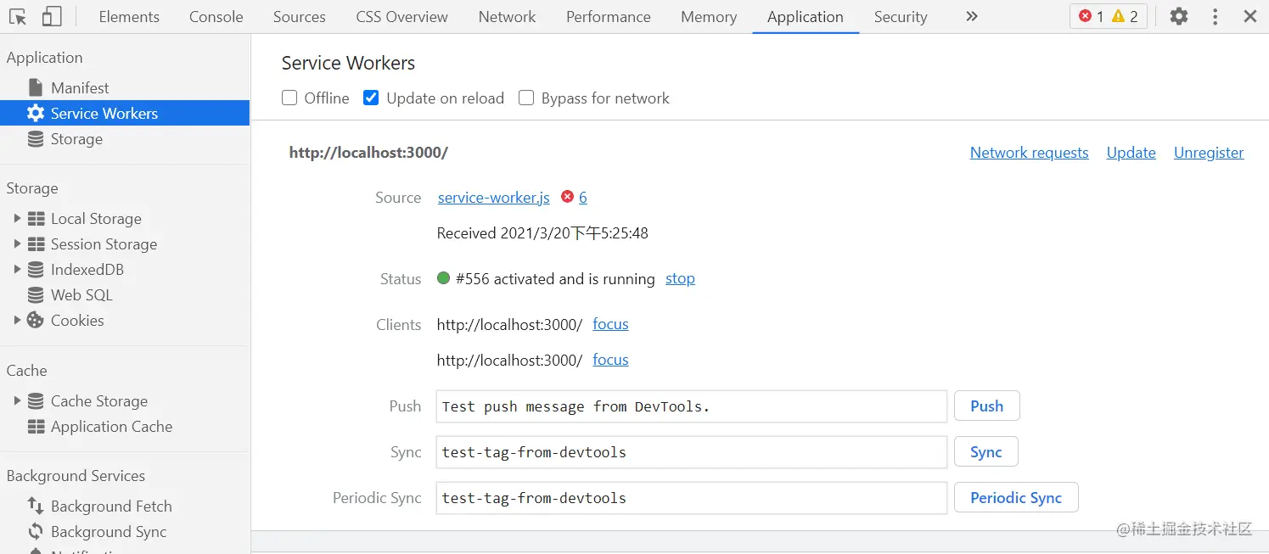Click the Push message input field
This screenshot has height=554, width=1269.
click(x=691, y=406)
